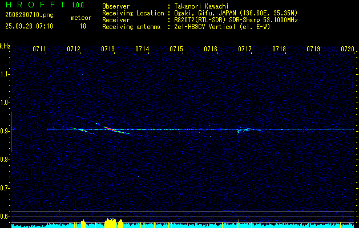359x228 pixels.
Task: Click the 0715 time marker
Action: (x=176, y=49)
